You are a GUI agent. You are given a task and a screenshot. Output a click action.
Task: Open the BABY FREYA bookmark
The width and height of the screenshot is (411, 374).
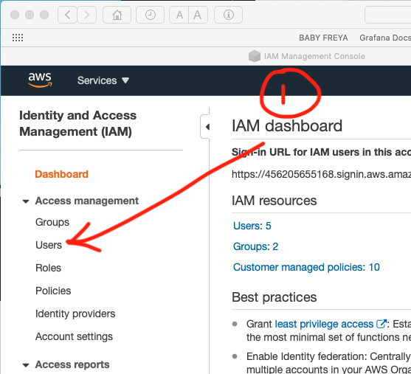(x=323, y=38)
